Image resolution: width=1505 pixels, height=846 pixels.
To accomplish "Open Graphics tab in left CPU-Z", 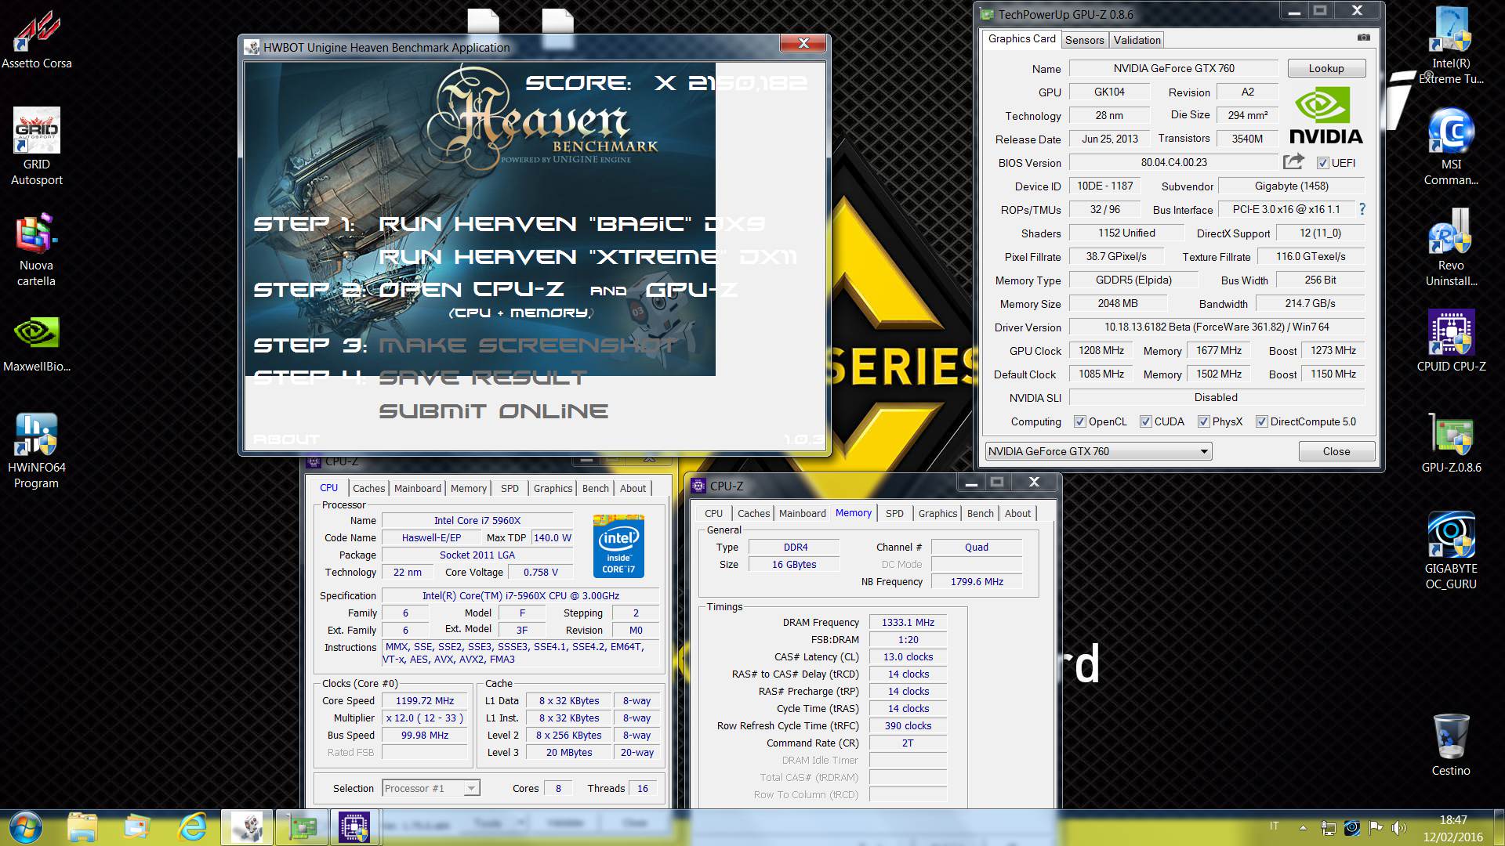I will (553, 488).
